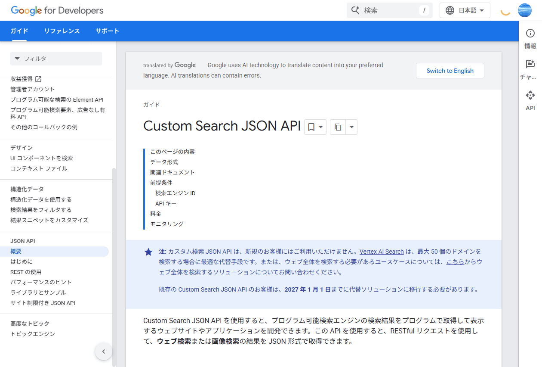
Task: Click the JSON API section header
Action: tap(23, 241)
